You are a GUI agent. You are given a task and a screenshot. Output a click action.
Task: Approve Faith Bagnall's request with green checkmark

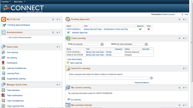140,29
